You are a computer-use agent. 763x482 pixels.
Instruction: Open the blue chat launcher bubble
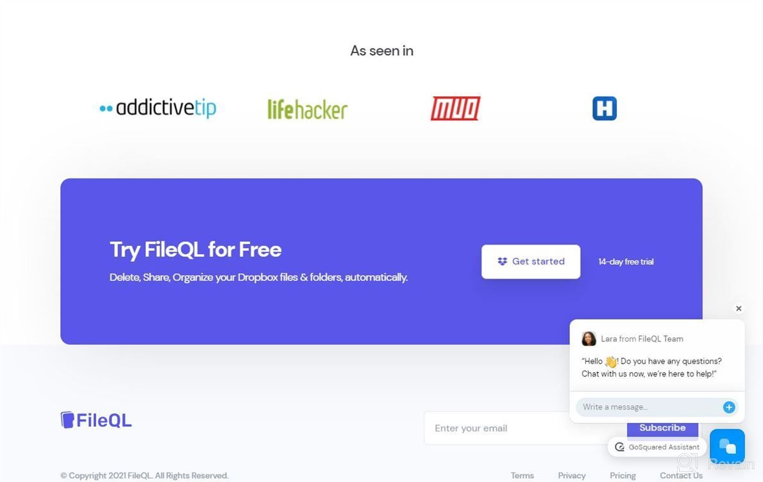[x=727, y=446]
